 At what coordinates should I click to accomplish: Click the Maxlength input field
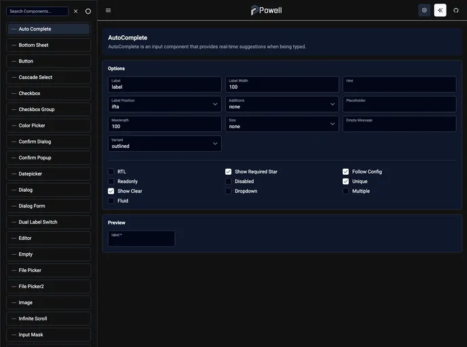[165, 124]
